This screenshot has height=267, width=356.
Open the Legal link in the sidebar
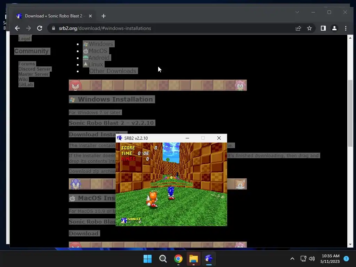click(24, 39)
